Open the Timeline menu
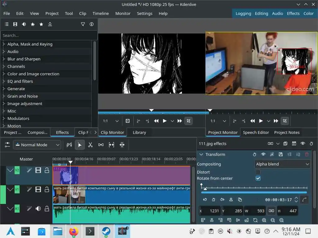This screenshot has height=238, width=318. pyautogui.click(x=101, y=13)
